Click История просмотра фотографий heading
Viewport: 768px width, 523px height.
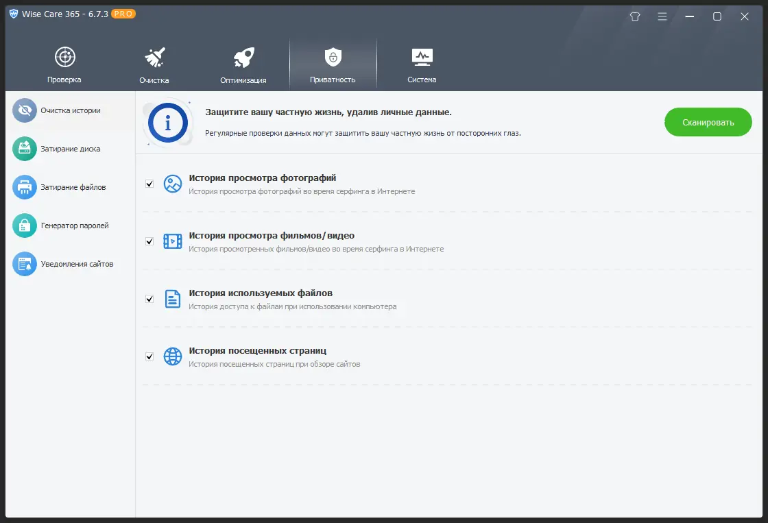[263, 178]
